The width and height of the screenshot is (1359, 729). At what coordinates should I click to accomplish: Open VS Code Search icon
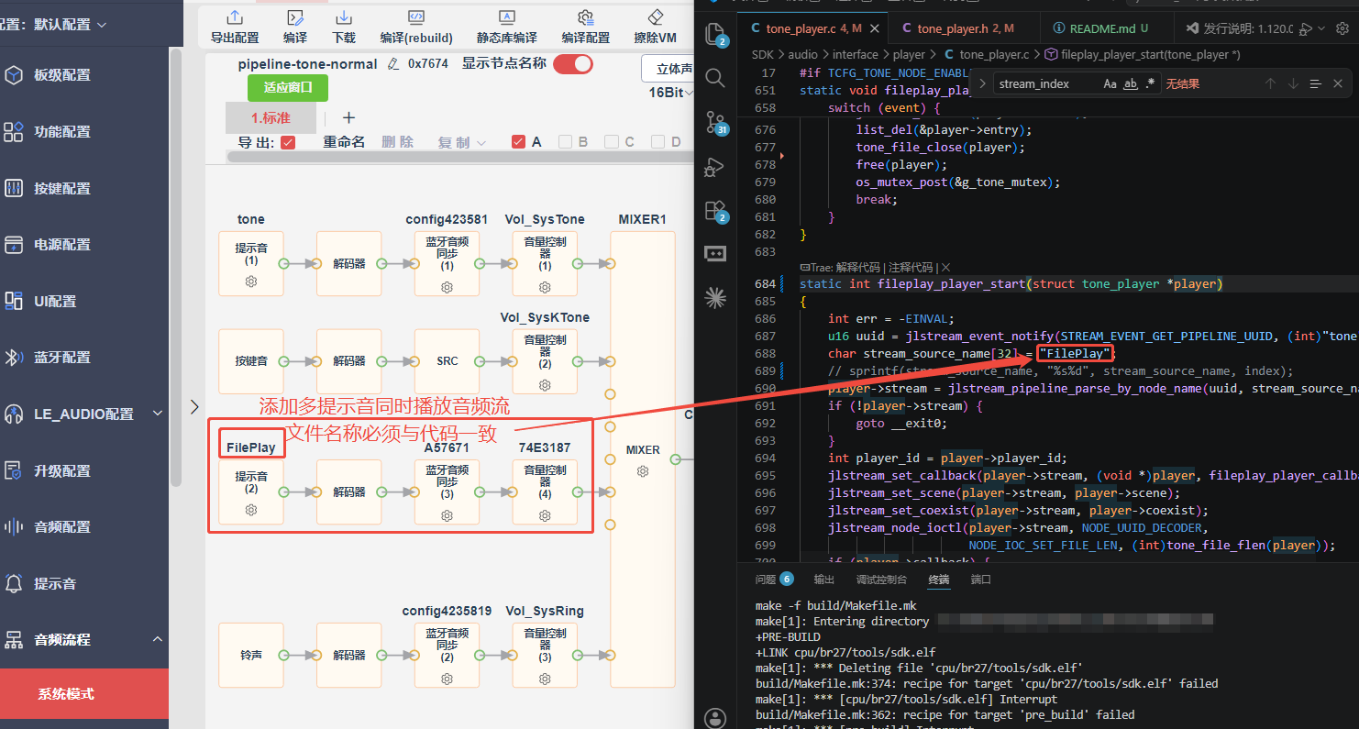point(715,77)
